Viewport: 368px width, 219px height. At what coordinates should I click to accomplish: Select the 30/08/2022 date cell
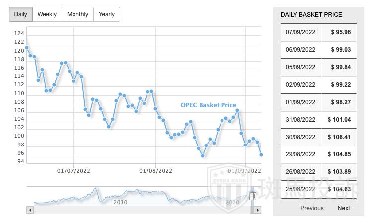[300, 137]
